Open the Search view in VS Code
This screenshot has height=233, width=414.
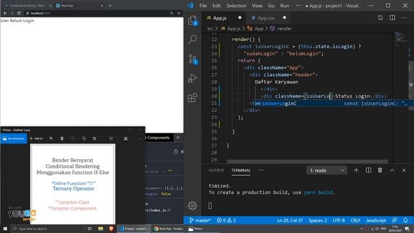click(x=193, y=39)
